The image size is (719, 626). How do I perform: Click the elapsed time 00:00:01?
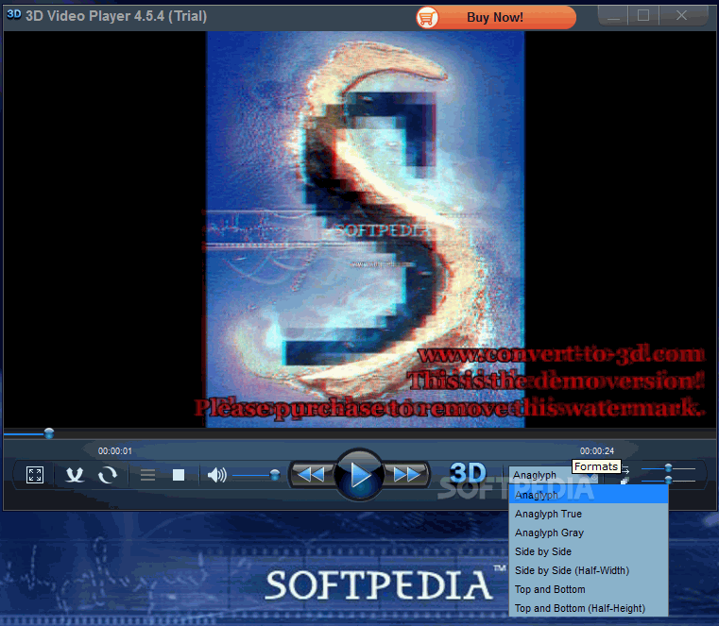point(114,451)
